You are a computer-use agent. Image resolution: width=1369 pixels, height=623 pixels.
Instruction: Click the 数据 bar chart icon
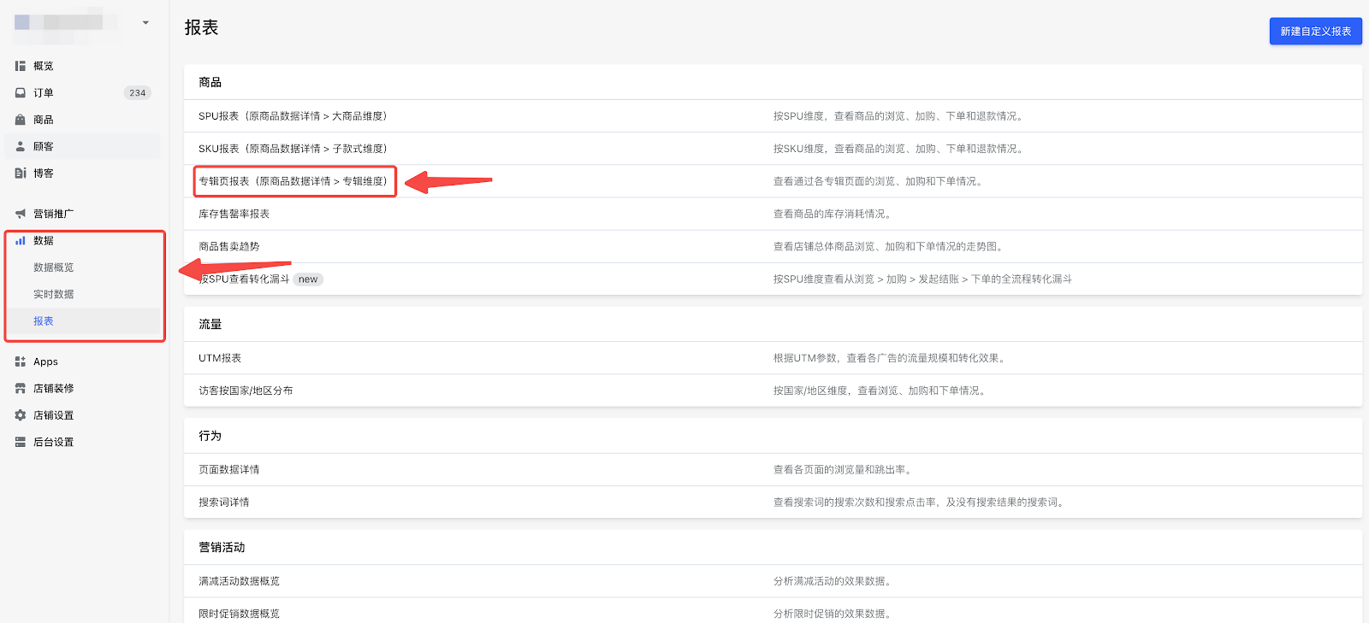[x=20, y=241]
